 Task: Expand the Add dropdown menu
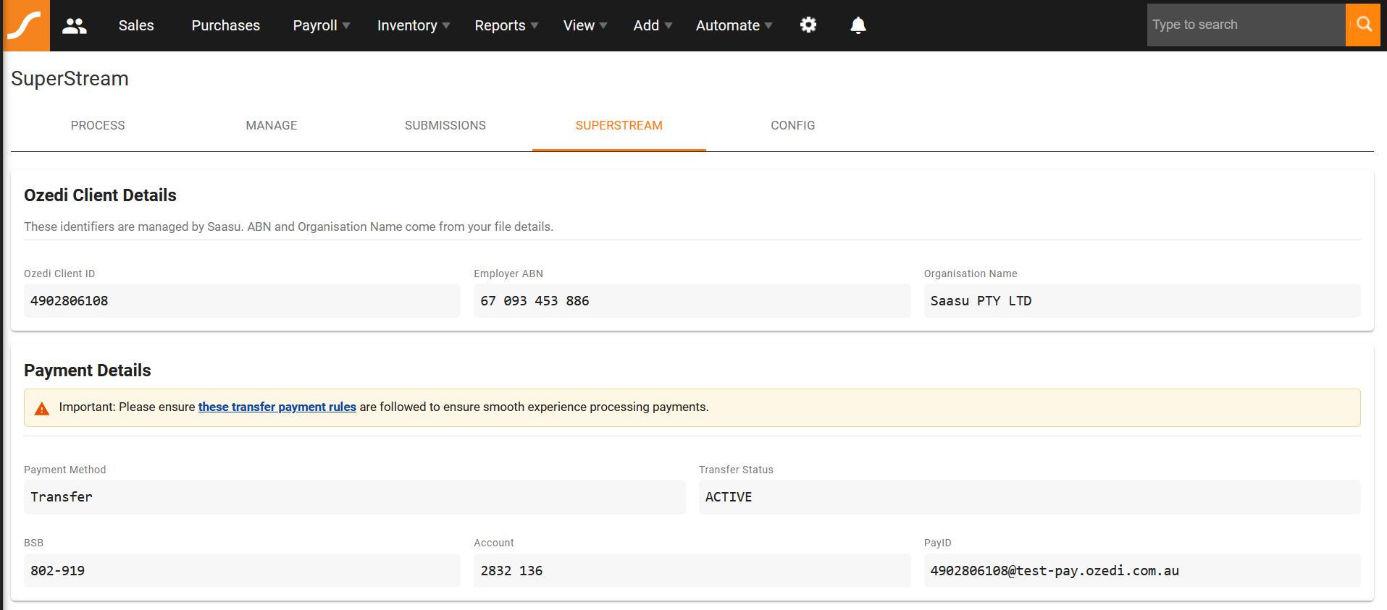point(653,25)
